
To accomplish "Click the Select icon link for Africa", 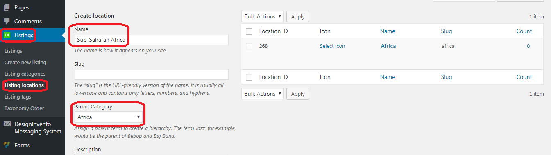I will point(332,46).
